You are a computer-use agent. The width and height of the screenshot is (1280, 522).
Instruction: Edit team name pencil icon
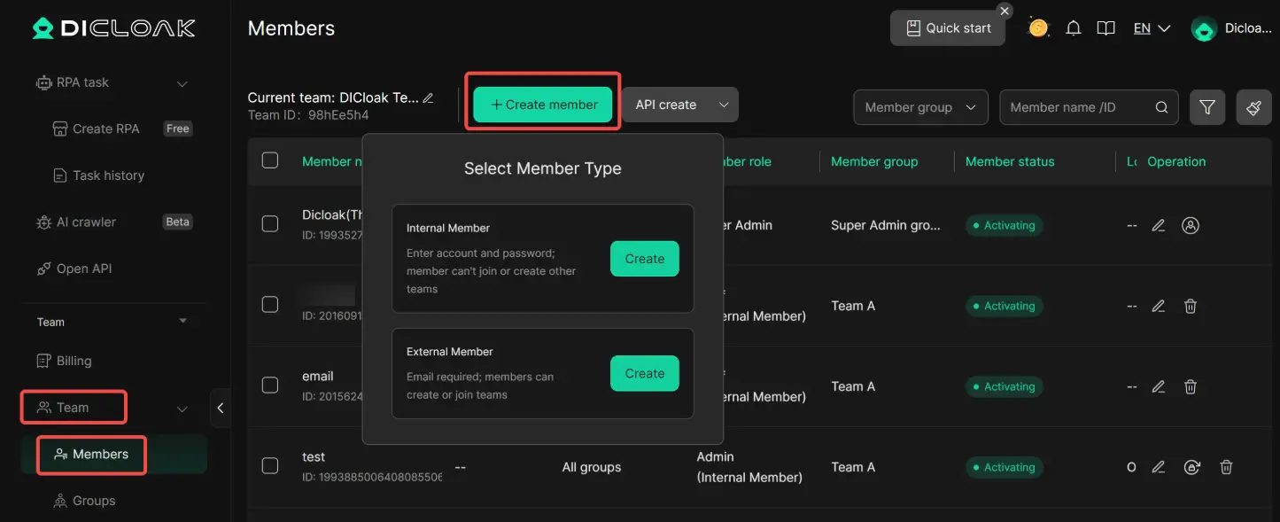click(x=429, y=97)
